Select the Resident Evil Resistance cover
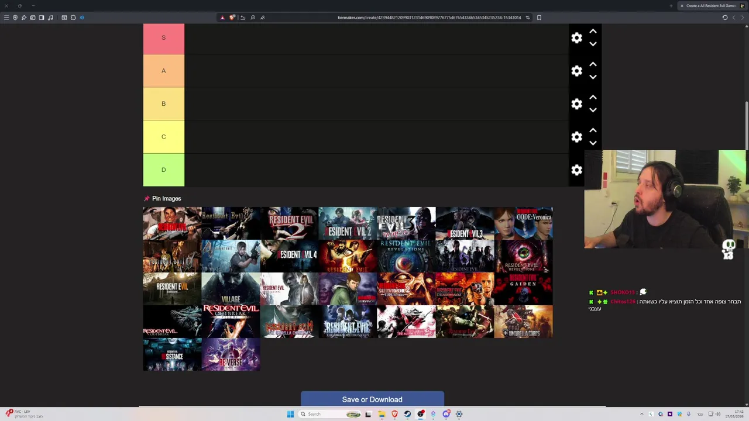749x421 pixels. [x=172, y=354]
